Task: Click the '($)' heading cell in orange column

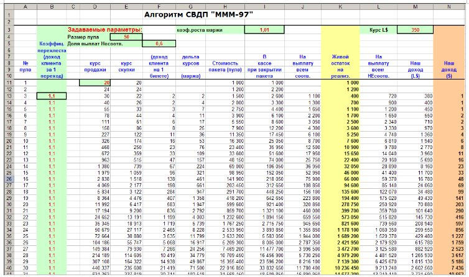Action: 449,76
